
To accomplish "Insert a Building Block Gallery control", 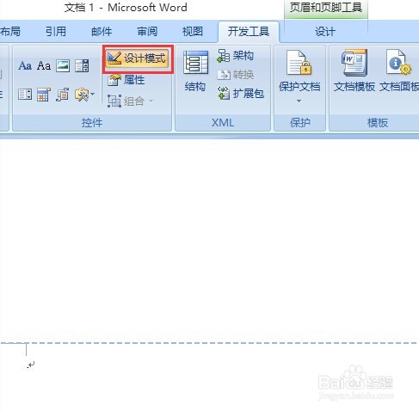I will point(63,95).
